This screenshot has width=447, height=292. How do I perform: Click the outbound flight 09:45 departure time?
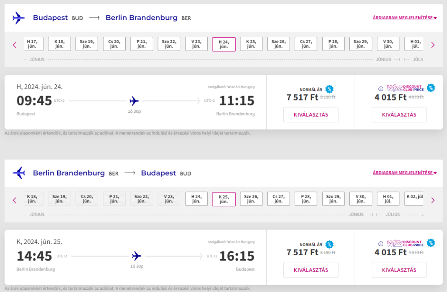point(34,101)
